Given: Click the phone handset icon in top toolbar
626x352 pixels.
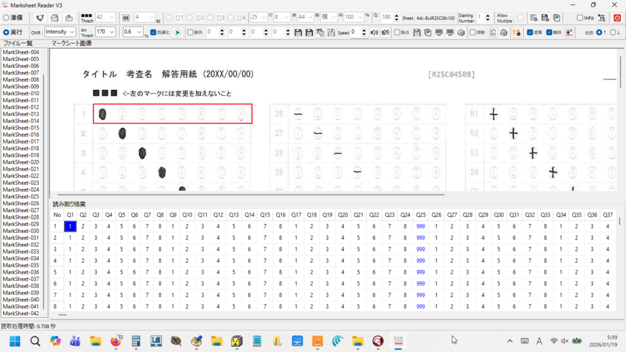Looking at the screenshot, I should tap(40, 18).
